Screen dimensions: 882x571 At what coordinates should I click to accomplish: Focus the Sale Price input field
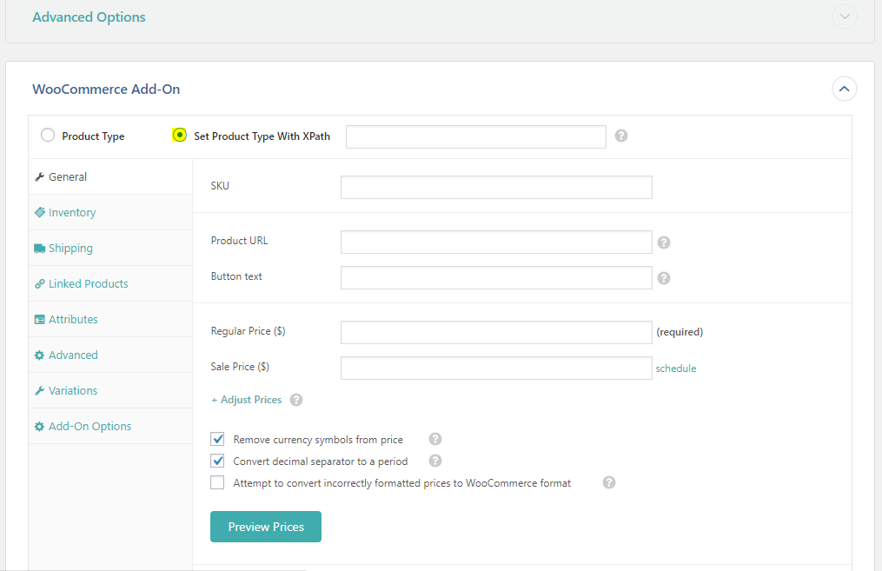[x=496, y=368]
